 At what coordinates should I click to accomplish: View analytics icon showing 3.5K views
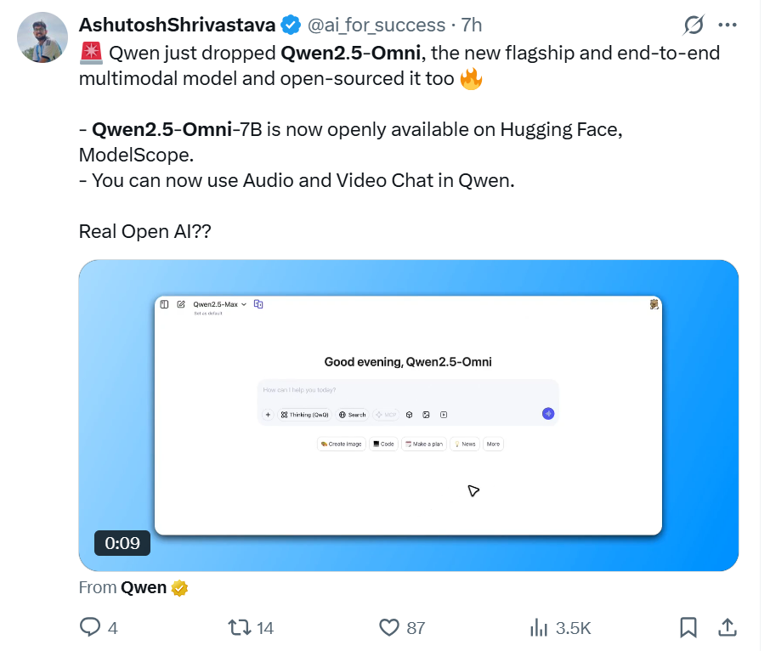pyautogui.click(x=539, y=627)
